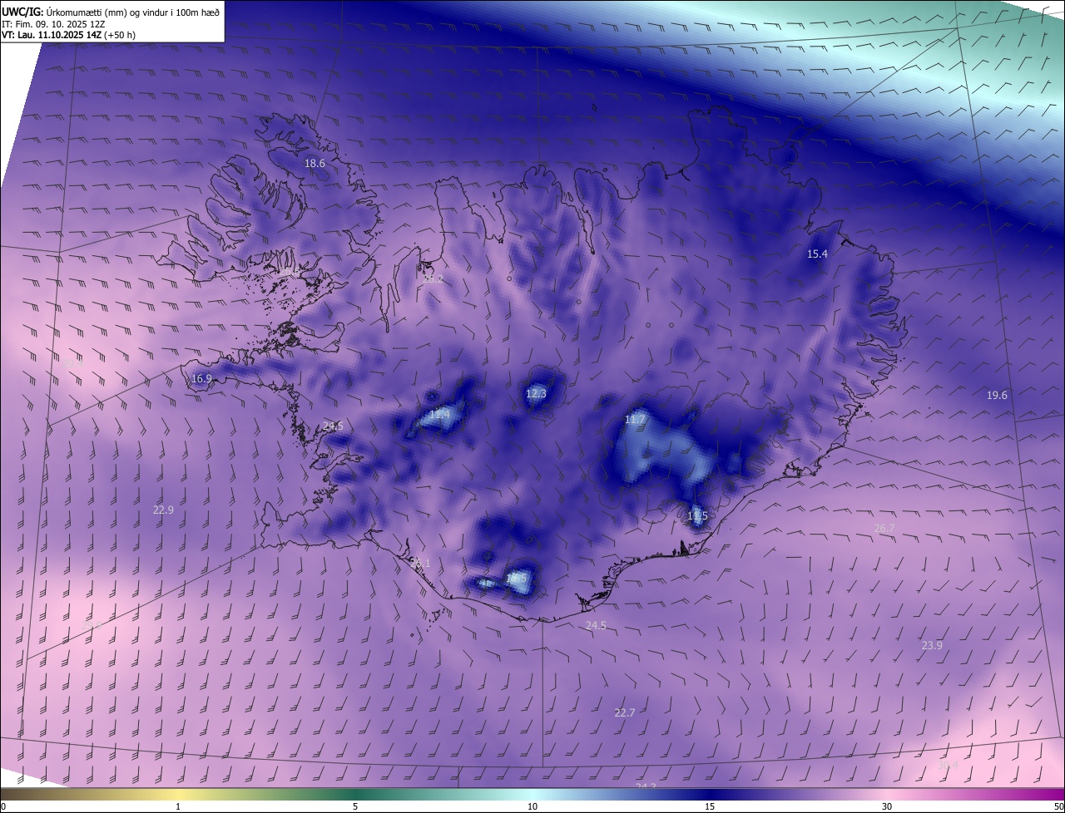The width and height of the screenshot is (1065, 813).
Task: Click the colorbar tick label 5
Action: pos(355,806)
